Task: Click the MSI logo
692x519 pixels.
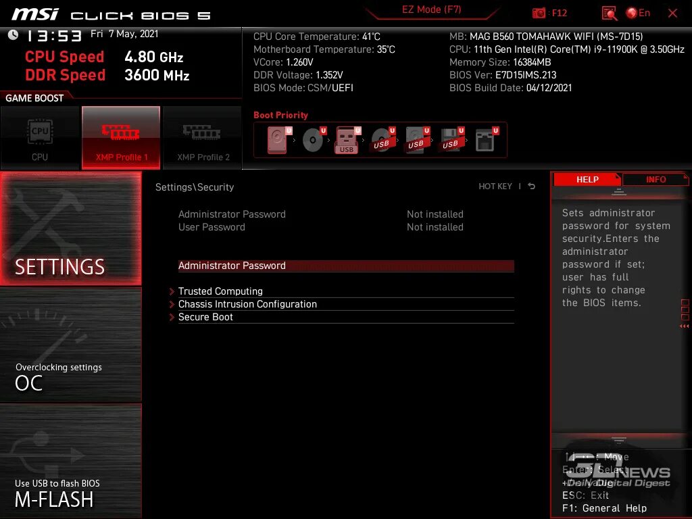Action: (35, 14)
